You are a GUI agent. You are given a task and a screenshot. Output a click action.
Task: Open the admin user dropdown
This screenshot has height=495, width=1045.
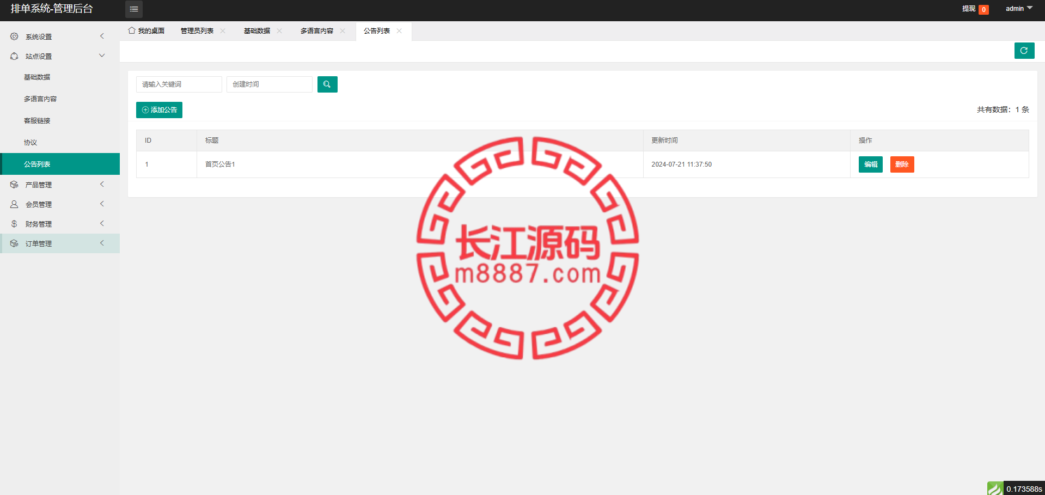pos(1019,9)
